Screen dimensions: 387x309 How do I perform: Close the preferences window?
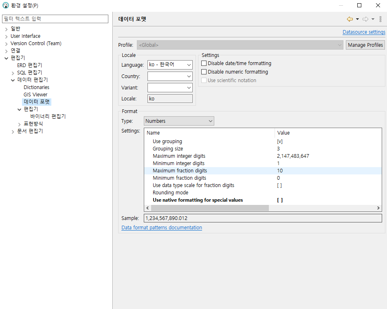click(378, 5)
